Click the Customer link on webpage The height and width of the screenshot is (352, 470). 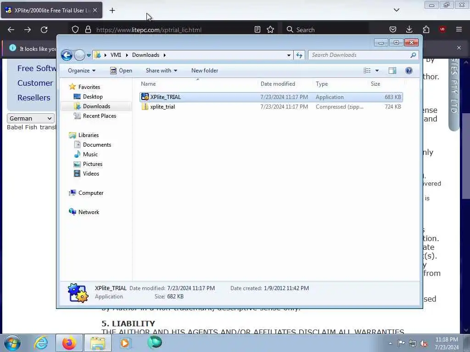click(x=35, y=83)
